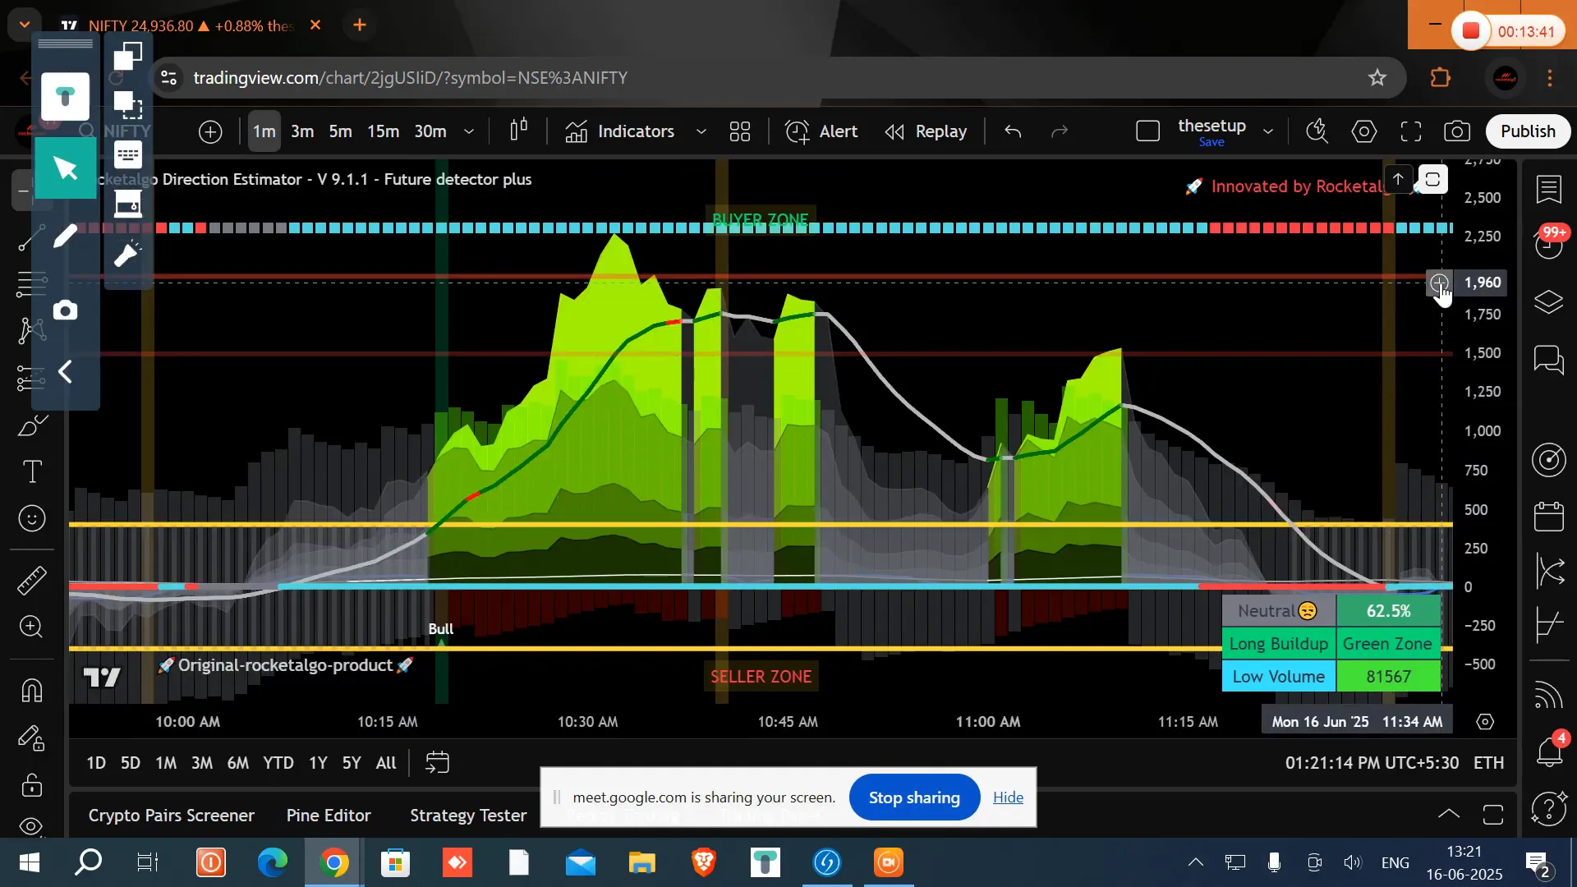Open the Indicators panel
The image size is (1577, 887).
620,131
